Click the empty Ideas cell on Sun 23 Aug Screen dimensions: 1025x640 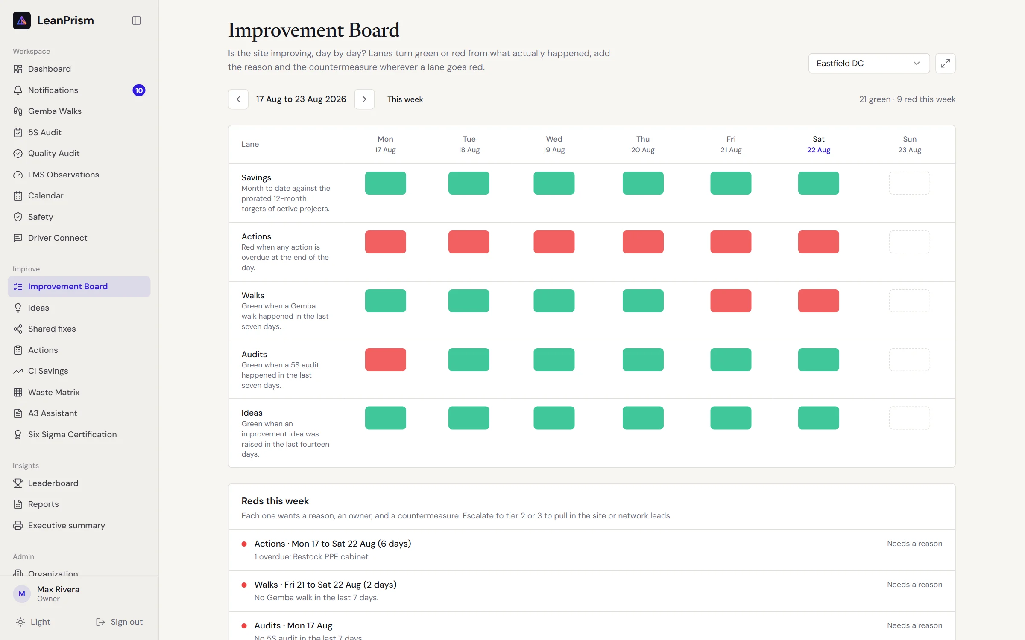pyautogui.click(x=910, y=418)
